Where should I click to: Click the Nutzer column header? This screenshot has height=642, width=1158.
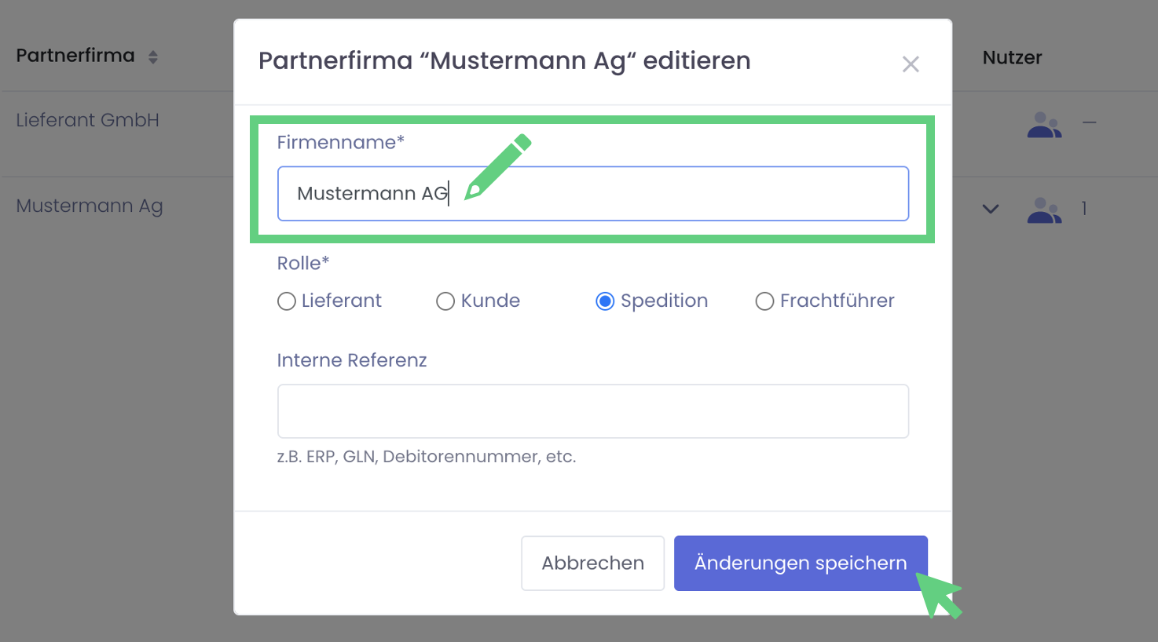click(x=1012, y=57)
